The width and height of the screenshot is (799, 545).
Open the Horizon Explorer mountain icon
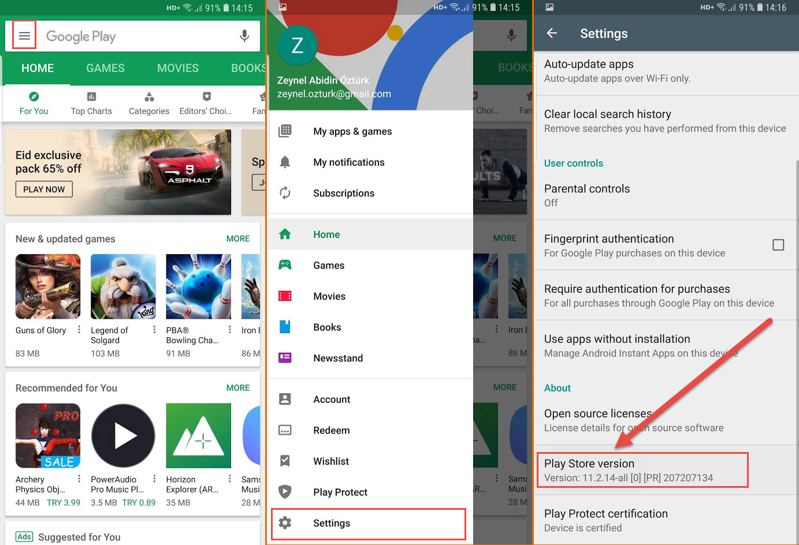[x=198, y=436]
